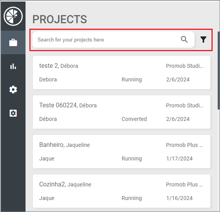Click the Promob logo at top of sidebar
The height and width of the screenshot is (212, 220).
pyautogui.click(x=13, y=16)
